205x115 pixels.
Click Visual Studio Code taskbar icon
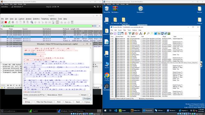[116, 111]
